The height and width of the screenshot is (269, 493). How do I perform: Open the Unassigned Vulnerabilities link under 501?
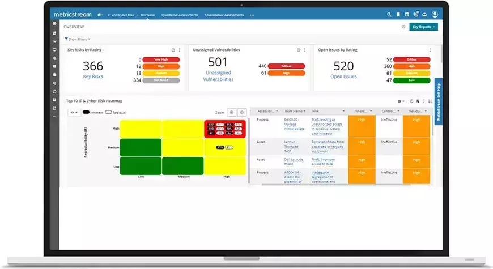(x=218, y=76)
